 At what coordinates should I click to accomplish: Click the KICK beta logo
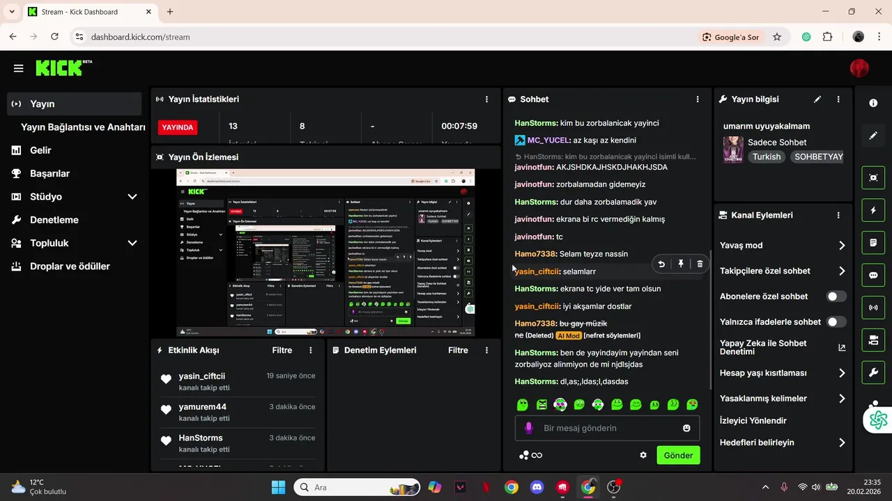click(63, 67)
